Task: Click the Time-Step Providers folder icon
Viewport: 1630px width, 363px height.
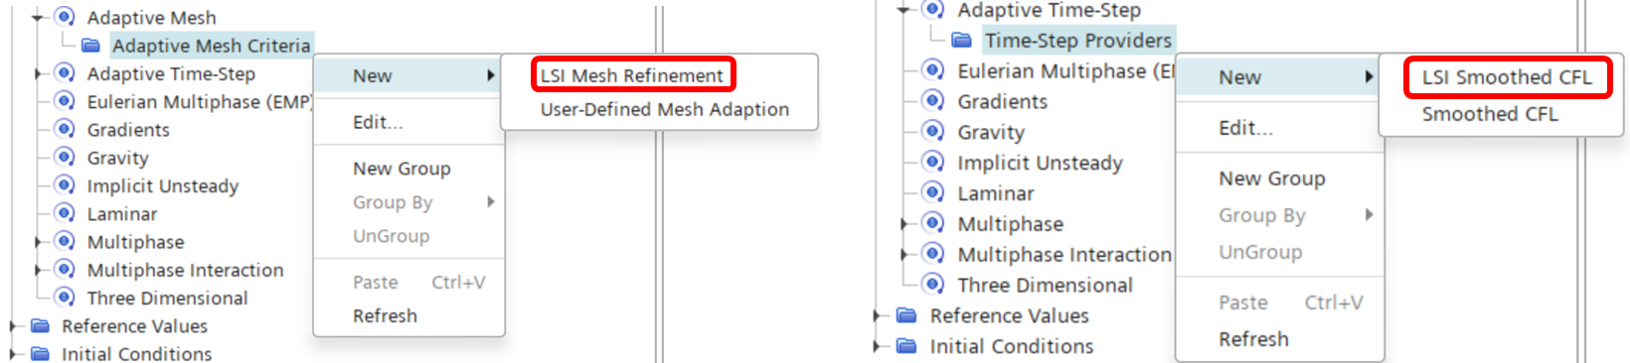Action: point(961,41)
